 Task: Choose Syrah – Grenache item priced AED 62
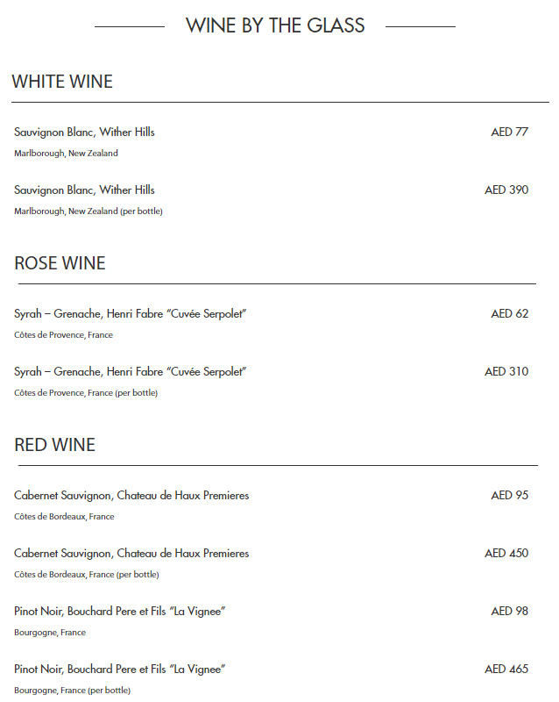coord(130,314)
